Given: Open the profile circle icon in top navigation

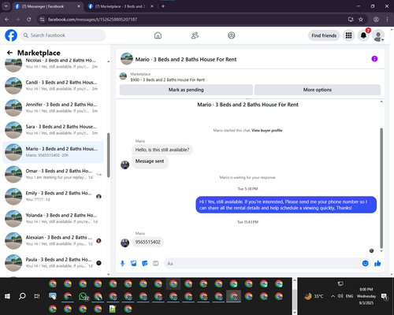Looking at the screenshot, I should point(232,35).
